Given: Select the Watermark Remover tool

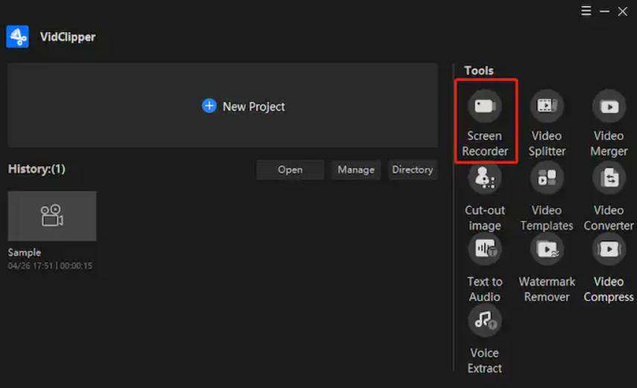Looking at the screenshot, I should (x=547, y=249).
